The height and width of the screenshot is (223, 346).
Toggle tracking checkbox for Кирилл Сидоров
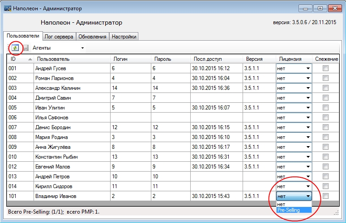(x=325, y=186)
